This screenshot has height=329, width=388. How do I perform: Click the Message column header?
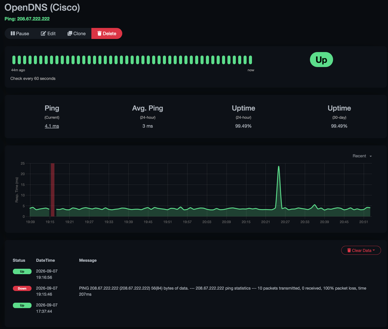(x=88, y=260)
